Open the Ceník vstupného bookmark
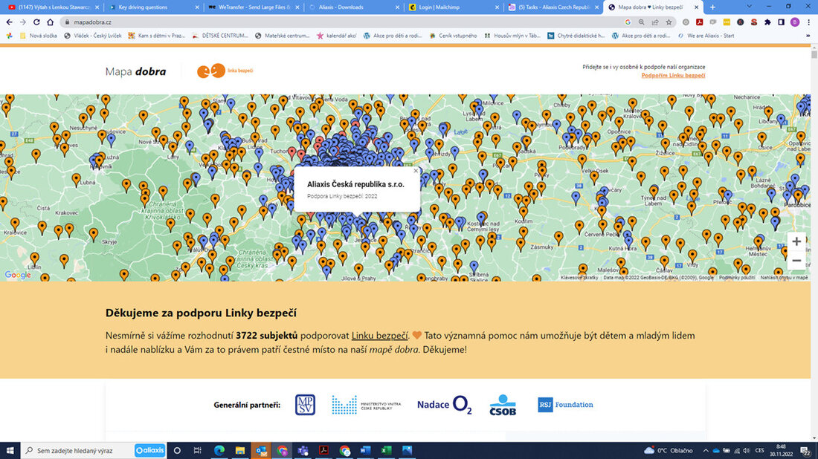Viewport: 818px width, 459px height. (x=453, y=36)
